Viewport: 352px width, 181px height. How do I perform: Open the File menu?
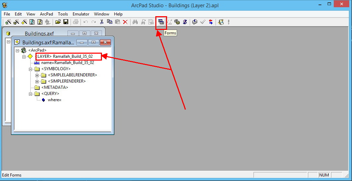(x=7, y=14)
